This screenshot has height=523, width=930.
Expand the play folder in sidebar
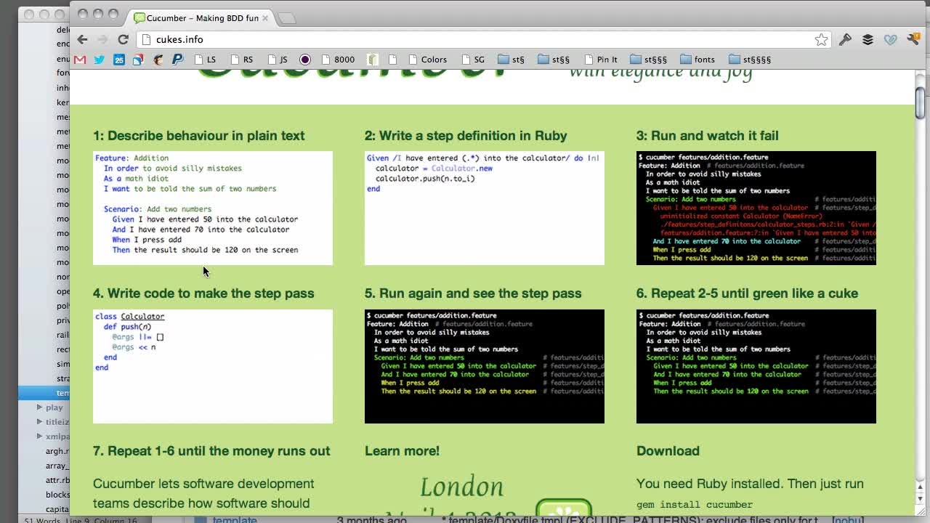pyautogui.click(x=39, y=408)
